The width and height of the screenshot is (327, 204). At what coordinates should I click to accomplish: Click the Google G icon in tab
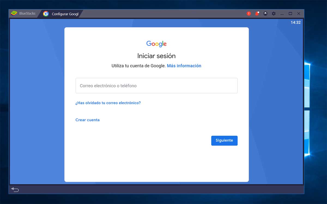tap(46, 14)
